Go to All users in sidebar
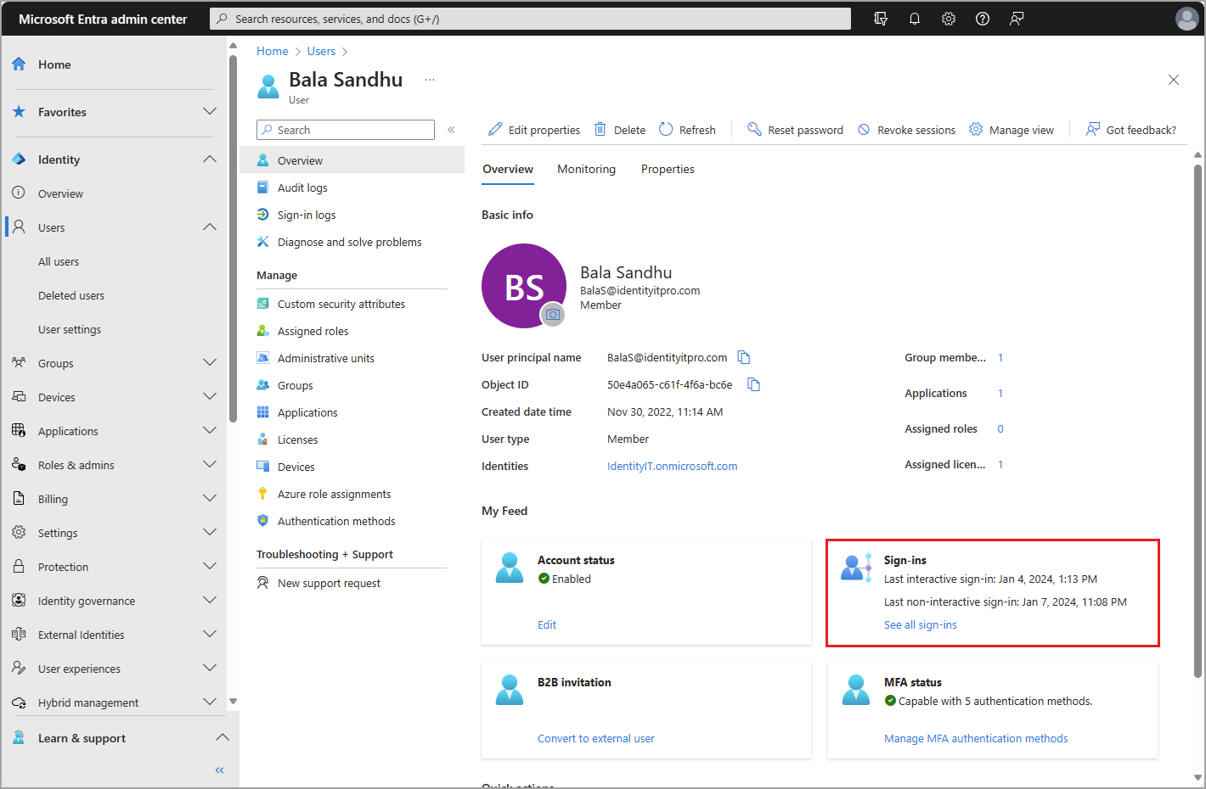 [x=59, y=261]
